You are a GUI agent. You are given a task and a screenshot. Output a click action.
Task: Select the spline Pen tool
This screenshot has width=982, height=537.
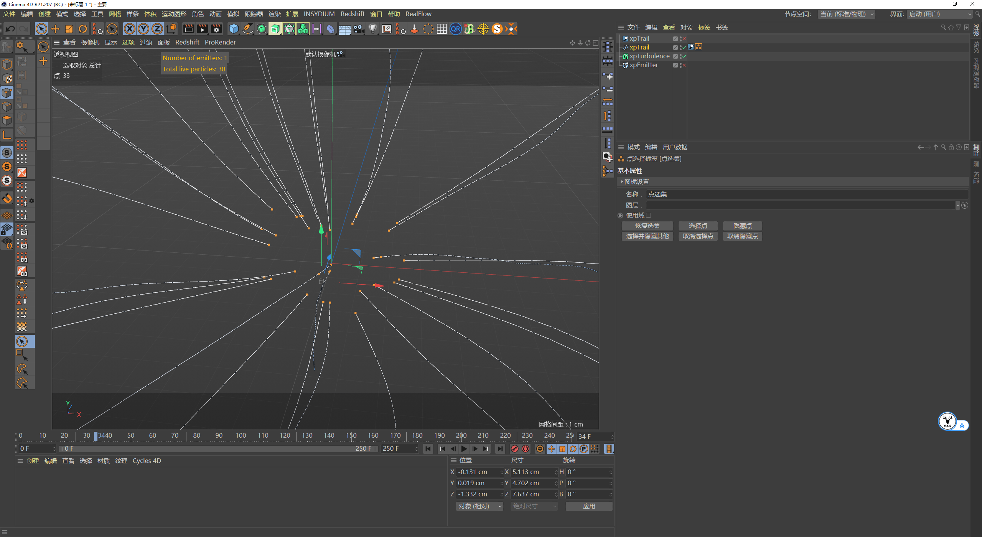pyautogui.click(x=247, y=29)
